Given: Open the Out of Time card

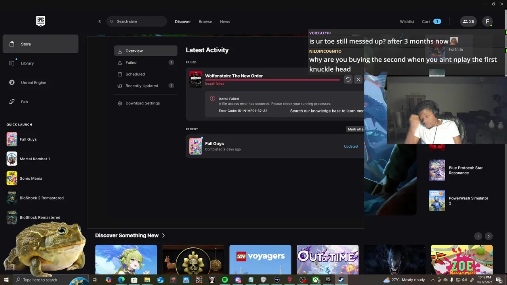Looking at the screenshot, I should (x=328, y=260).
